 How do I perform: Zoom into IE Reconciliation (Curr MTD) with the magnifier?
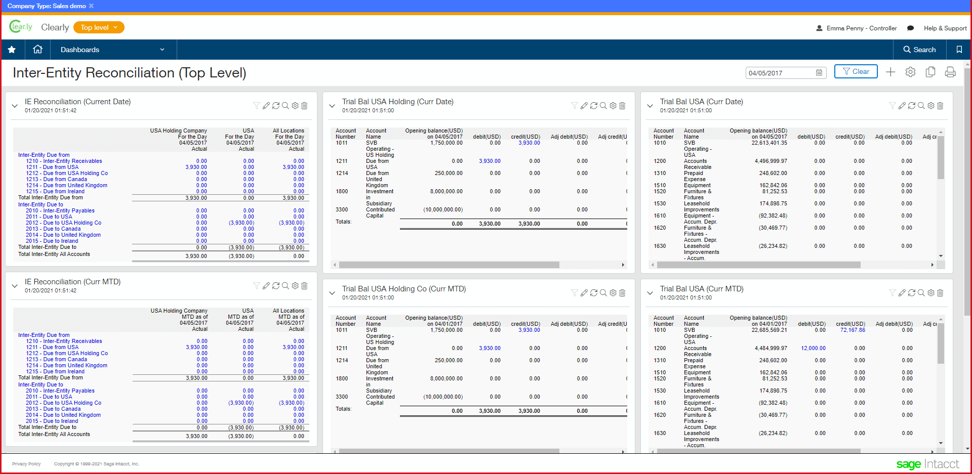point(286,286)
